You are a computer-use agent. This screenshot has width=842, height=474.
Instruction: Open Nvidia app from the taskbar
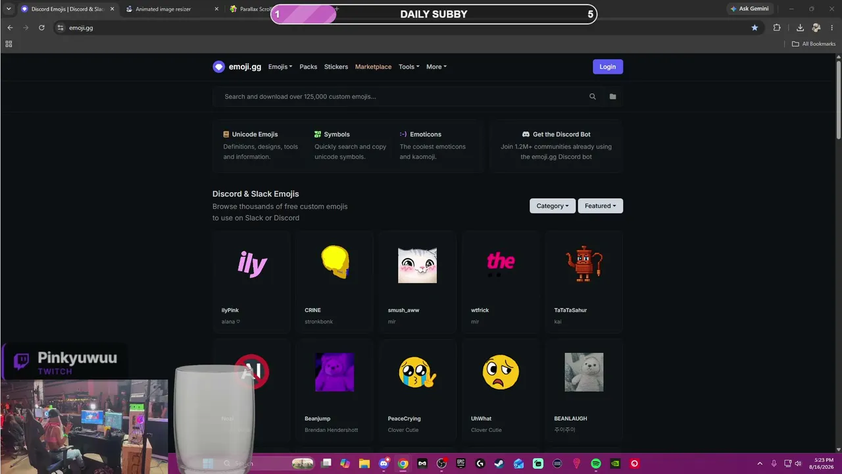pos(615,463)
